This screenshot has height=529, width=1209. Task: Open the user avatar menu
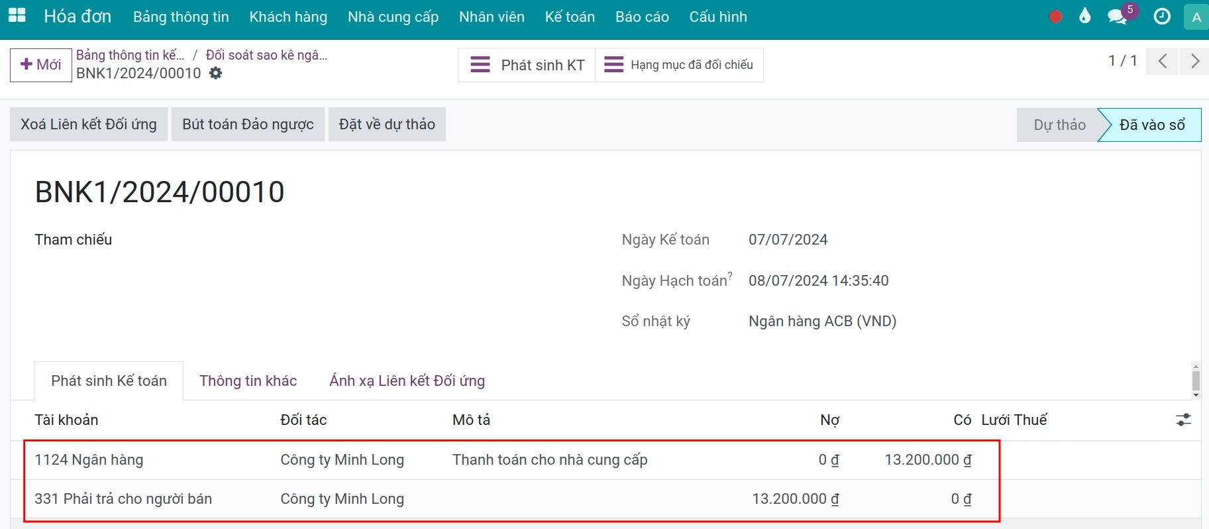[1196, 17]
